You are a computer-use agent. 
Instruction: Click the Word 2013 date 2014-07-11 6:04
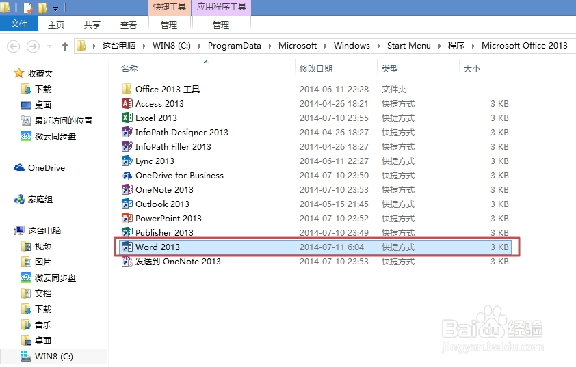click(332, 247)
